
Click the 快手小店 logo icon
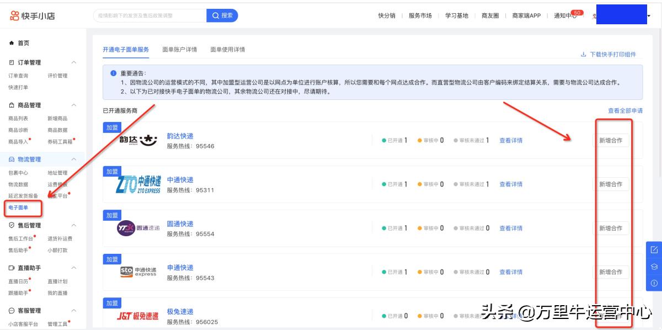click(15, 16)
